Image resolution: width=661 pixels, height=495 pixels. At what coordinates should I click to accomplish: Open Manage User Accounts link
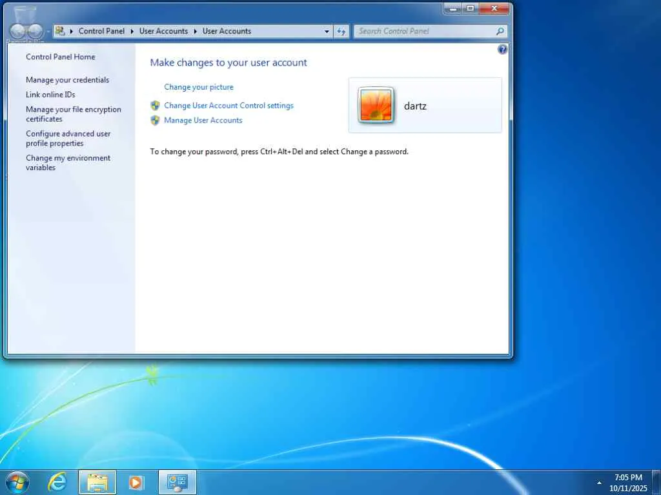click(x=203, y=121)
